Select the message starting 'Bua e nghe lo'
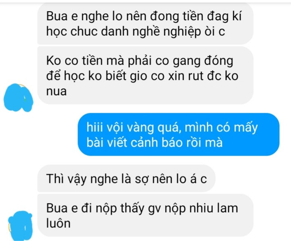Image resolution: width=291 pixels, height=241 pixels. click(145, 24)
